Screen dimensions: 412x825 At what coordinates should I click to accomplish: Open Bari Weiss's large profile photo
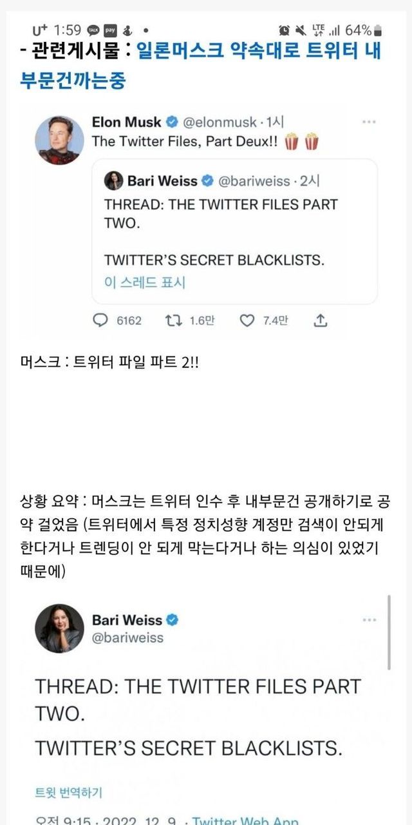coord(59,628)
